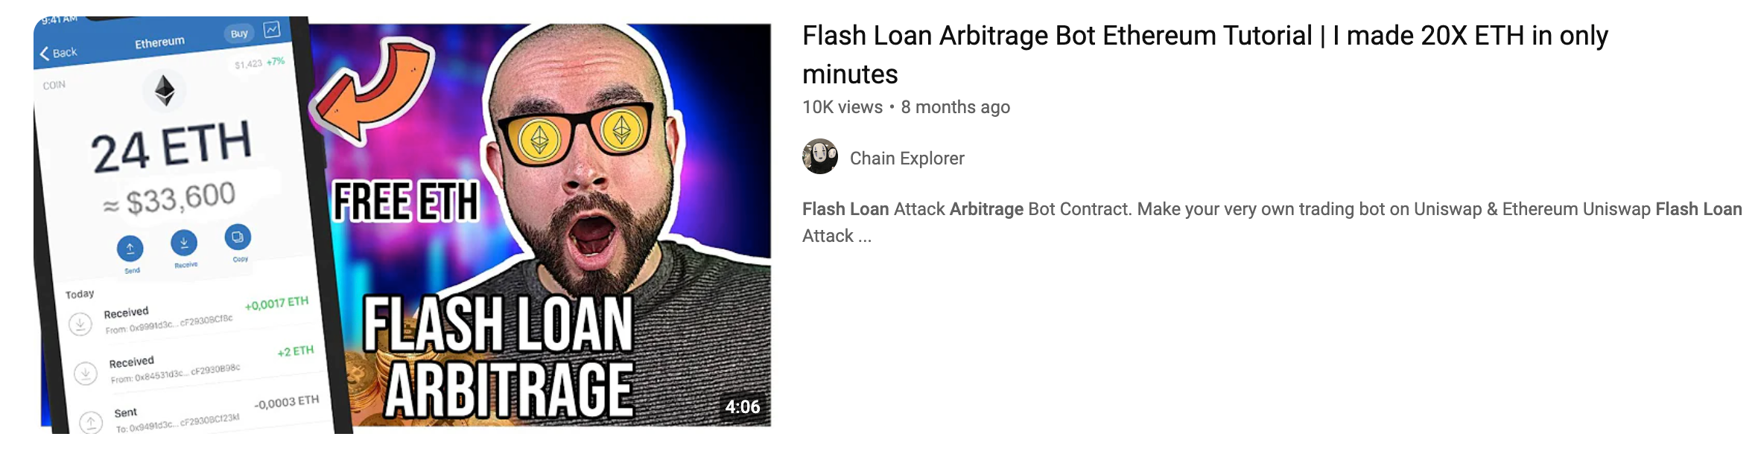Click the 24 ETH balance in thumbnail
The height and width of the screenshot is (454, 1758).
point(171,147)
